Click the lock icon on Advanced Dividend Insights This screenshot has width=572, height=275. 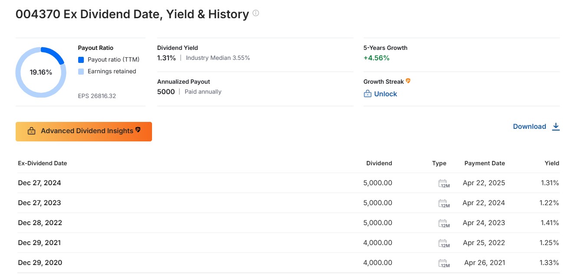(x=31, y=131)
